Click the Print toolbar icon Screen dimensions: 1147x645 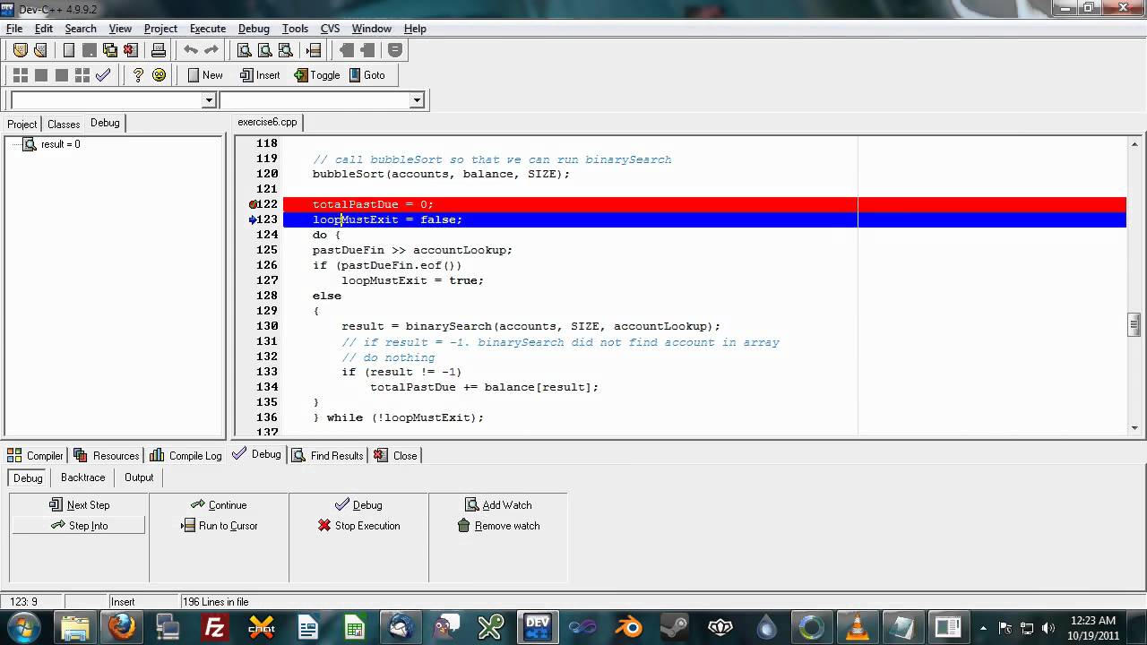pos(158,50)
